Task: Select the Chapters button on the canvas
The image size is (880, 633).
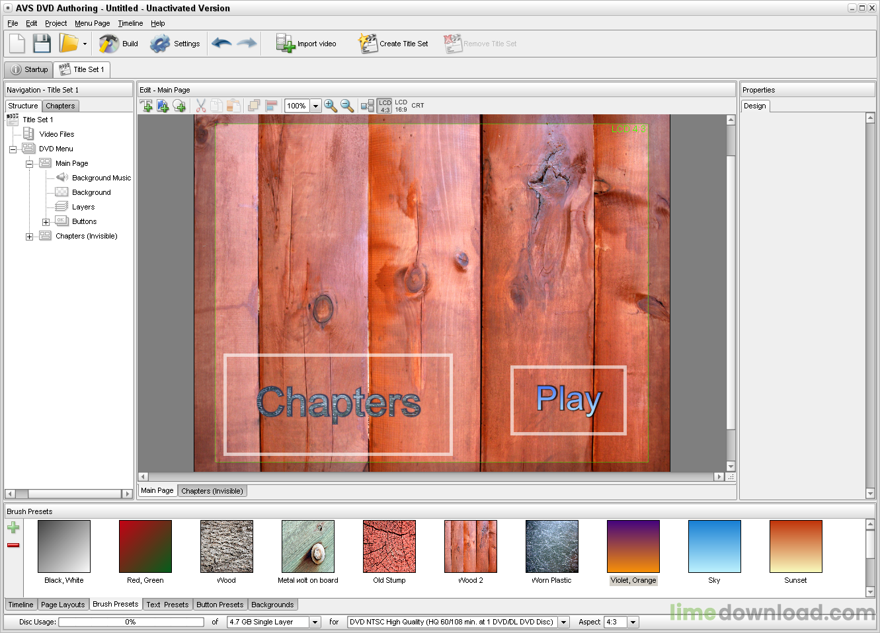Action: pyautogui.click(x=339, y=404)
